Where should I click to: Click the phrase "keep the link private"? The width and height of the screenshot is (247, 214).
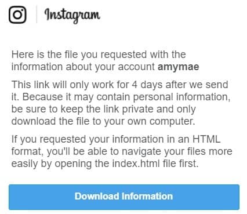coord(107,109)
